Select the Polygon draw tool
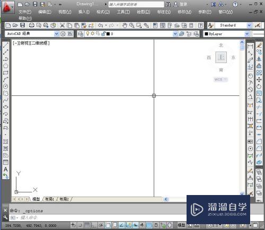 point(6,66)
